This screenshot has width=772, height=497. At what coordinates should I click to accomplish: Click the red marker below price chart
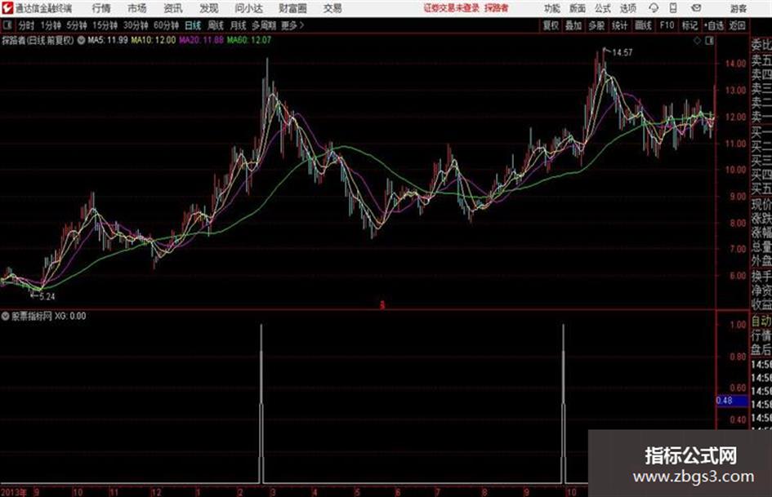[382, 305]
